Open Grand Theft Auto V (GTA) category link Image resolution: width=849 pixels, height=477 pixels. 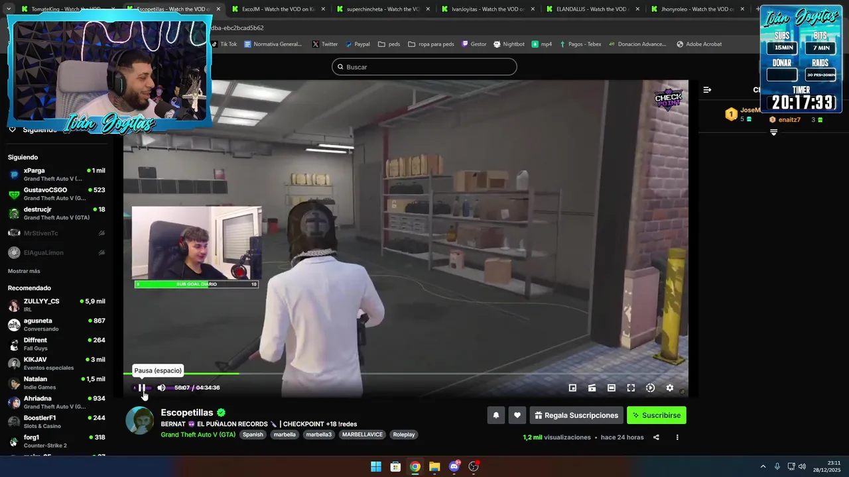tap(198, 435)
